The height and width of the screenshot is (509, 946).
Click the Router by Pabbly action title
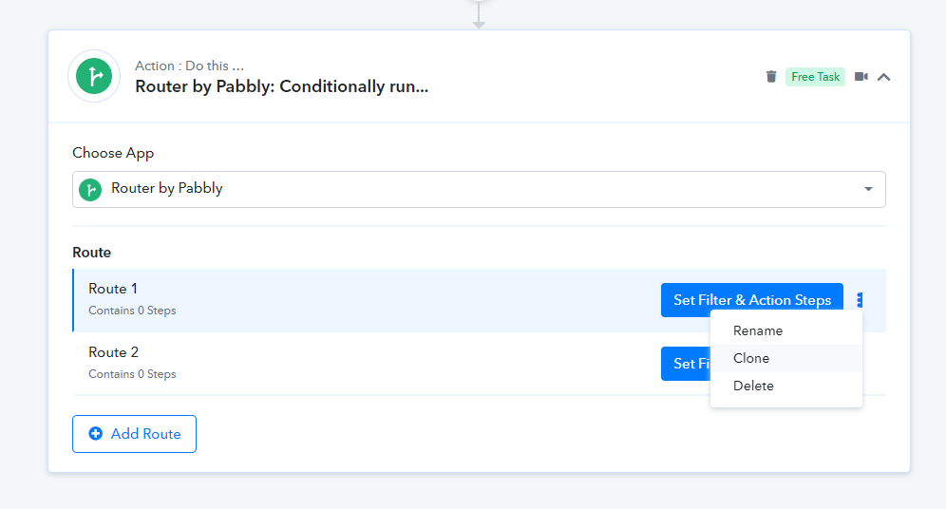(282, 86)
